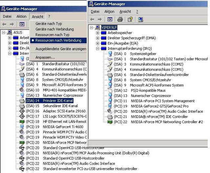
Task: Expand Arbeitsspeicher node in right window
Action: coord(98,33)
